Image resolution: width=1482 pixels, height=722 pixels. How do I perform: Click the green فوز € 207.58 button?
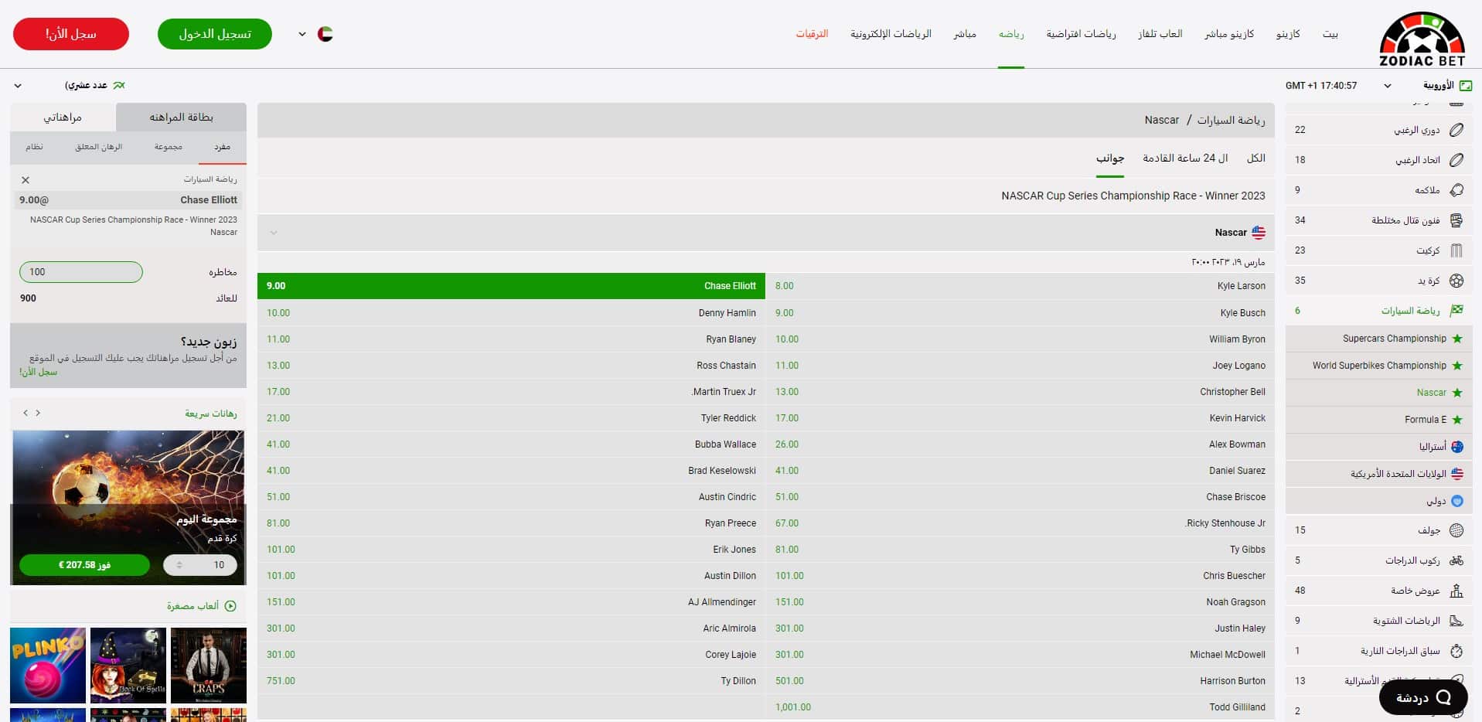[x=84, y=565]
